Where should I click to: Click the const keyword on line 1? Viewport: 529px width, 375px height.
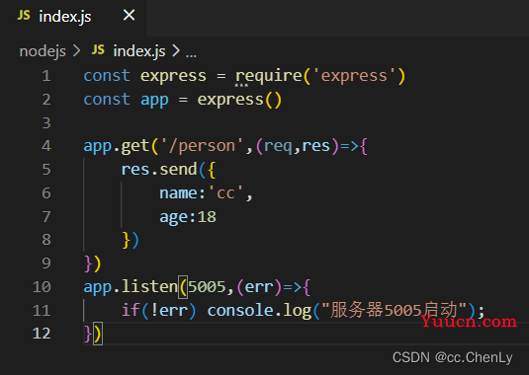pos(107,76)
